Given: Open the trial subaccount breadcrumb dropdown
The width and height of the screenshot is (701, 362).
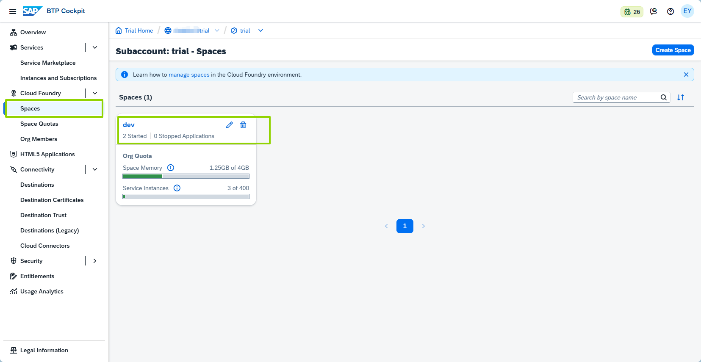Looking at the screenshot, I should pyautogui.click(x=260, y=30).
